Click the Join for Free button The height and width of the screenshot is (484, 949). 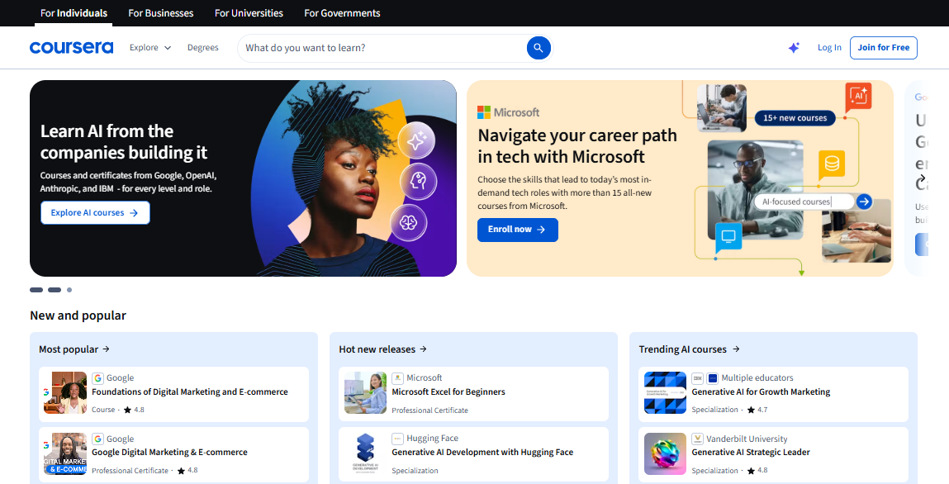pyautogui.click(x=883, y=48)
